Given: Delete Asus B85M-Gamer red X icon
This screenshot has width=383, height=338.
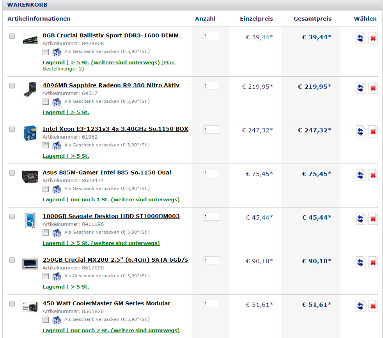Looking at the screenshot, I should [373, 175].
